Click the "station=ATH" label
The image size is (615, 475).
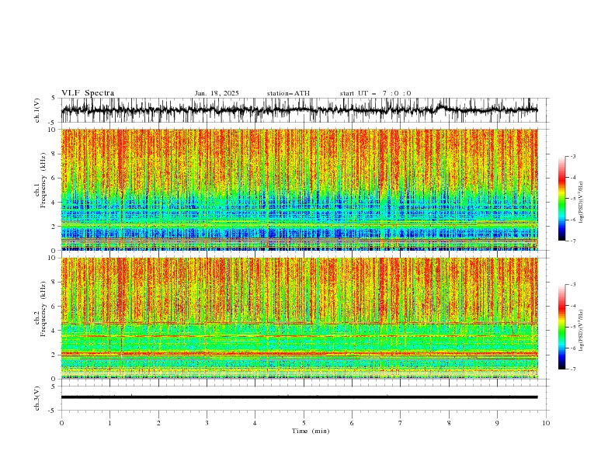[x=288, y=93]
